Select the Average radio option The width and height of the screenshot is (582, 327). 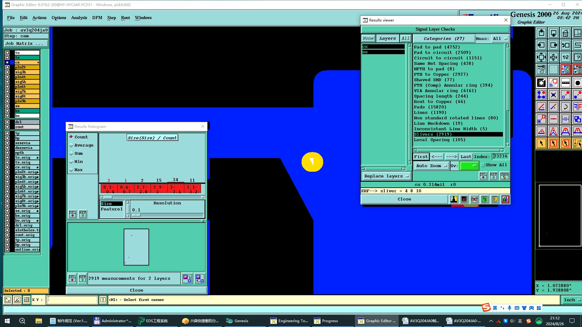(71, 145)
